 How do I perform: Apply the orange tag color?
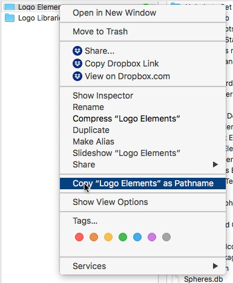click(94, 237)
